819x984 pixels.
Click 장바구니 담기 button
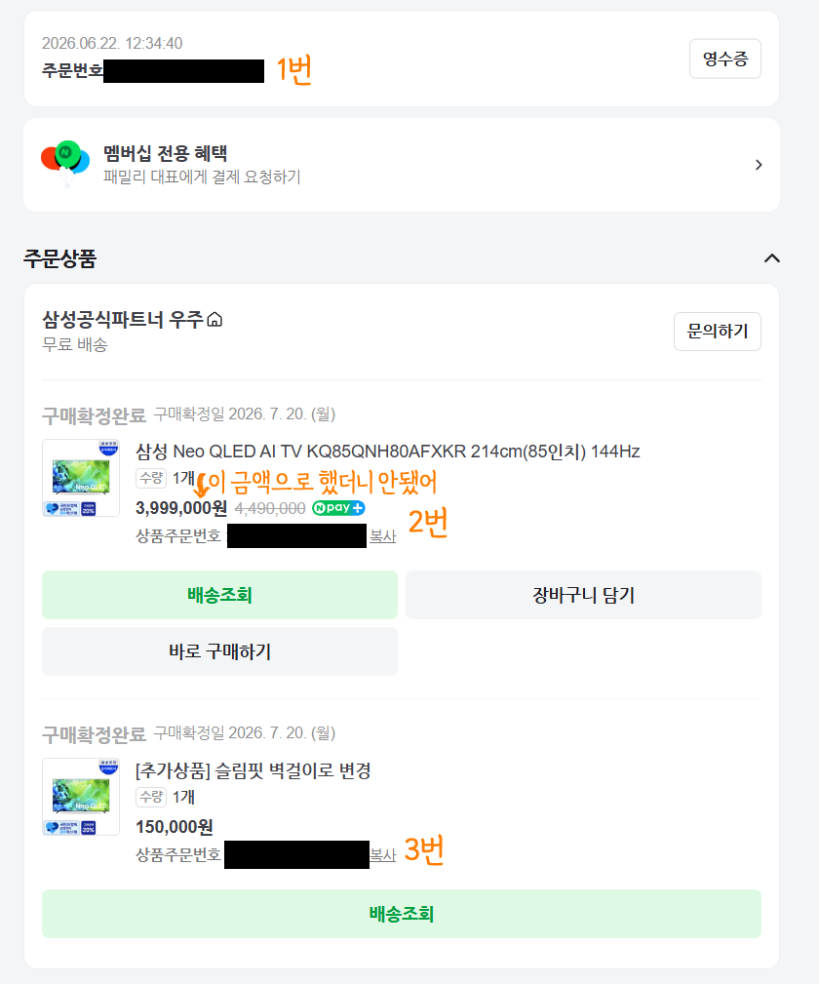[x=583, y=595]
